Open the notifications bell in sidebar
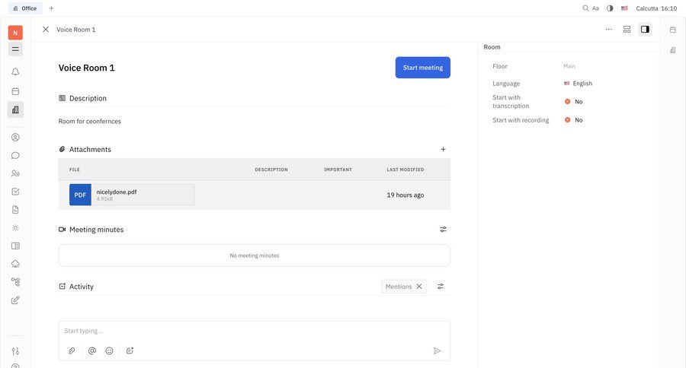 pos(15,71)
